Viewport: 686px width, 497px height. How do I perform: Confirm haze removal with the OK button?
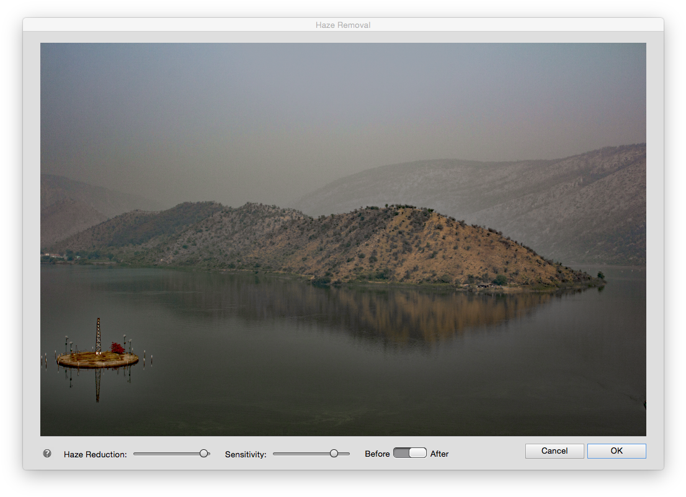617,451
